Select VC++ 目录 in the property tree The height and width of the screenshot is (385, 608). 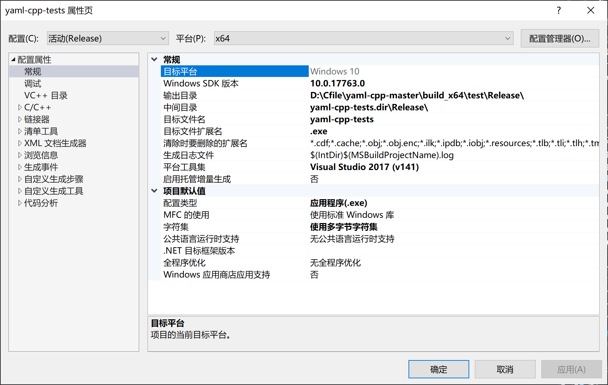46,95
